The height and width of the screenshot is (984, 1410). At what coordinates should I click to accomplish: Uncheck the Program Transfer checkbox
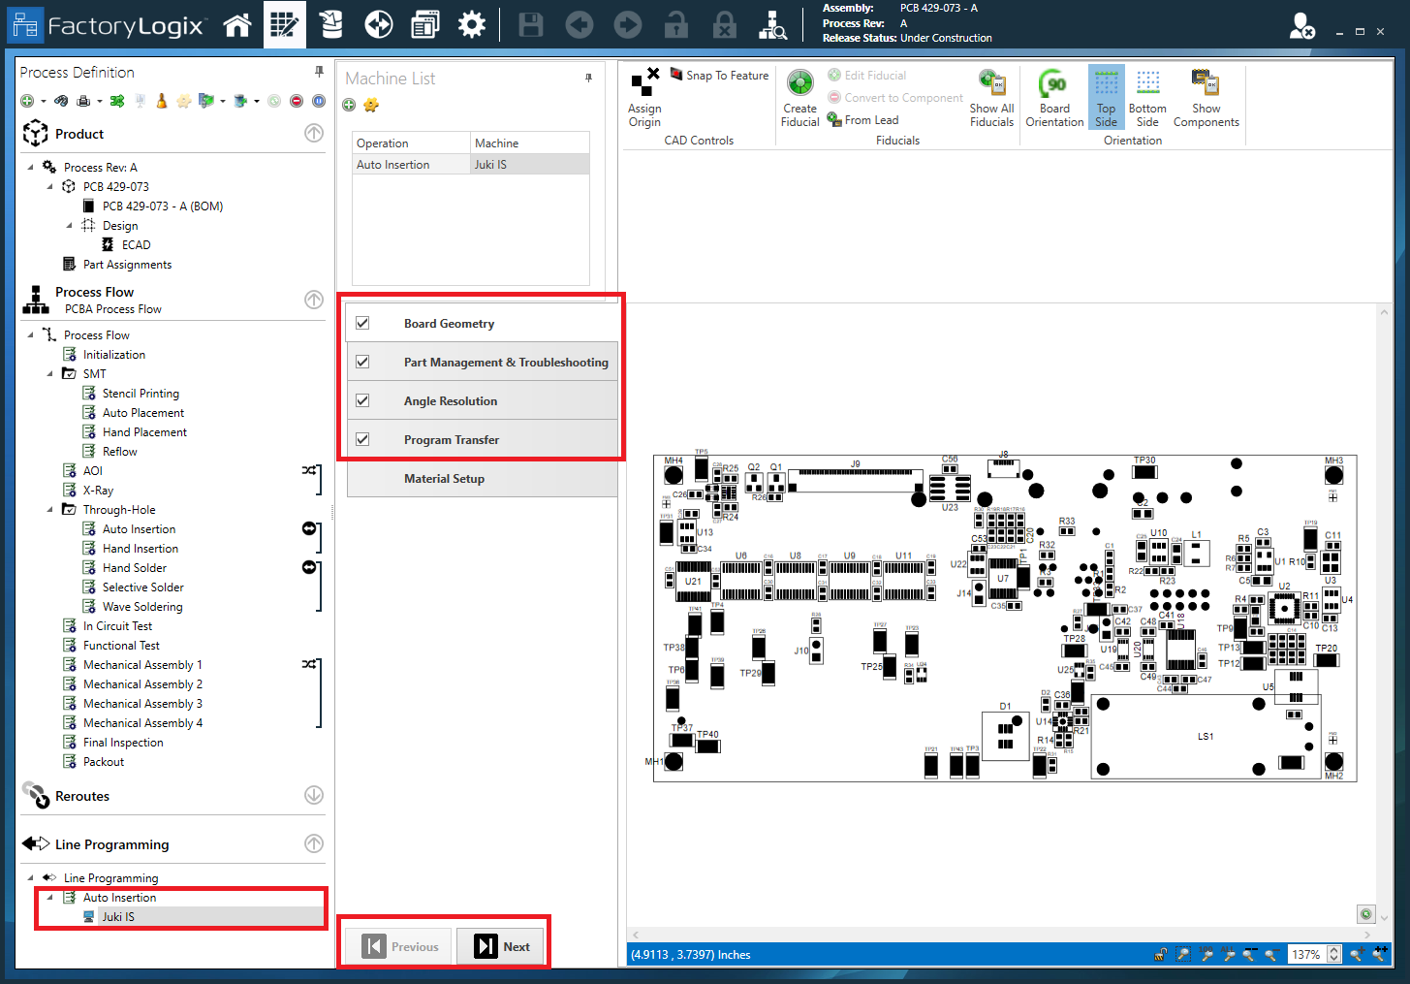(362, 439)
